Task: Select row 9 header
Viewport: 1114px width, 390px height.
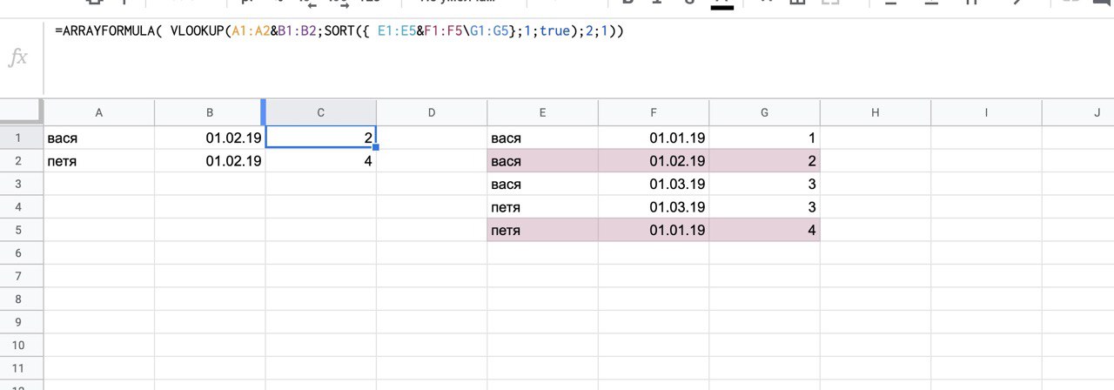Action: [x=21, y=322]
